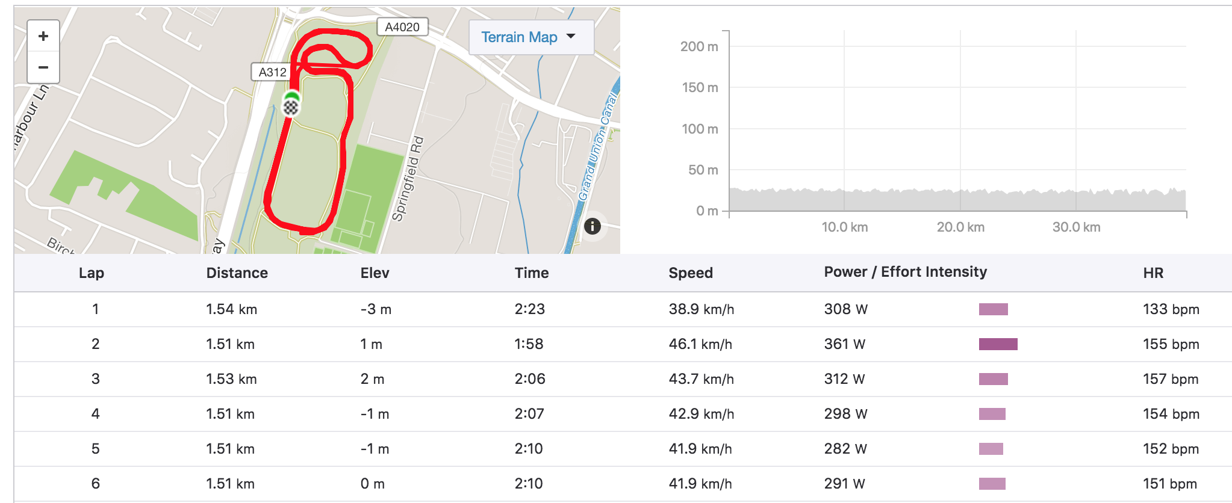Viewport: 1232px width, 503px height.
Task: Select lap 2 effort intensity bar
Action: coord(998,344)
